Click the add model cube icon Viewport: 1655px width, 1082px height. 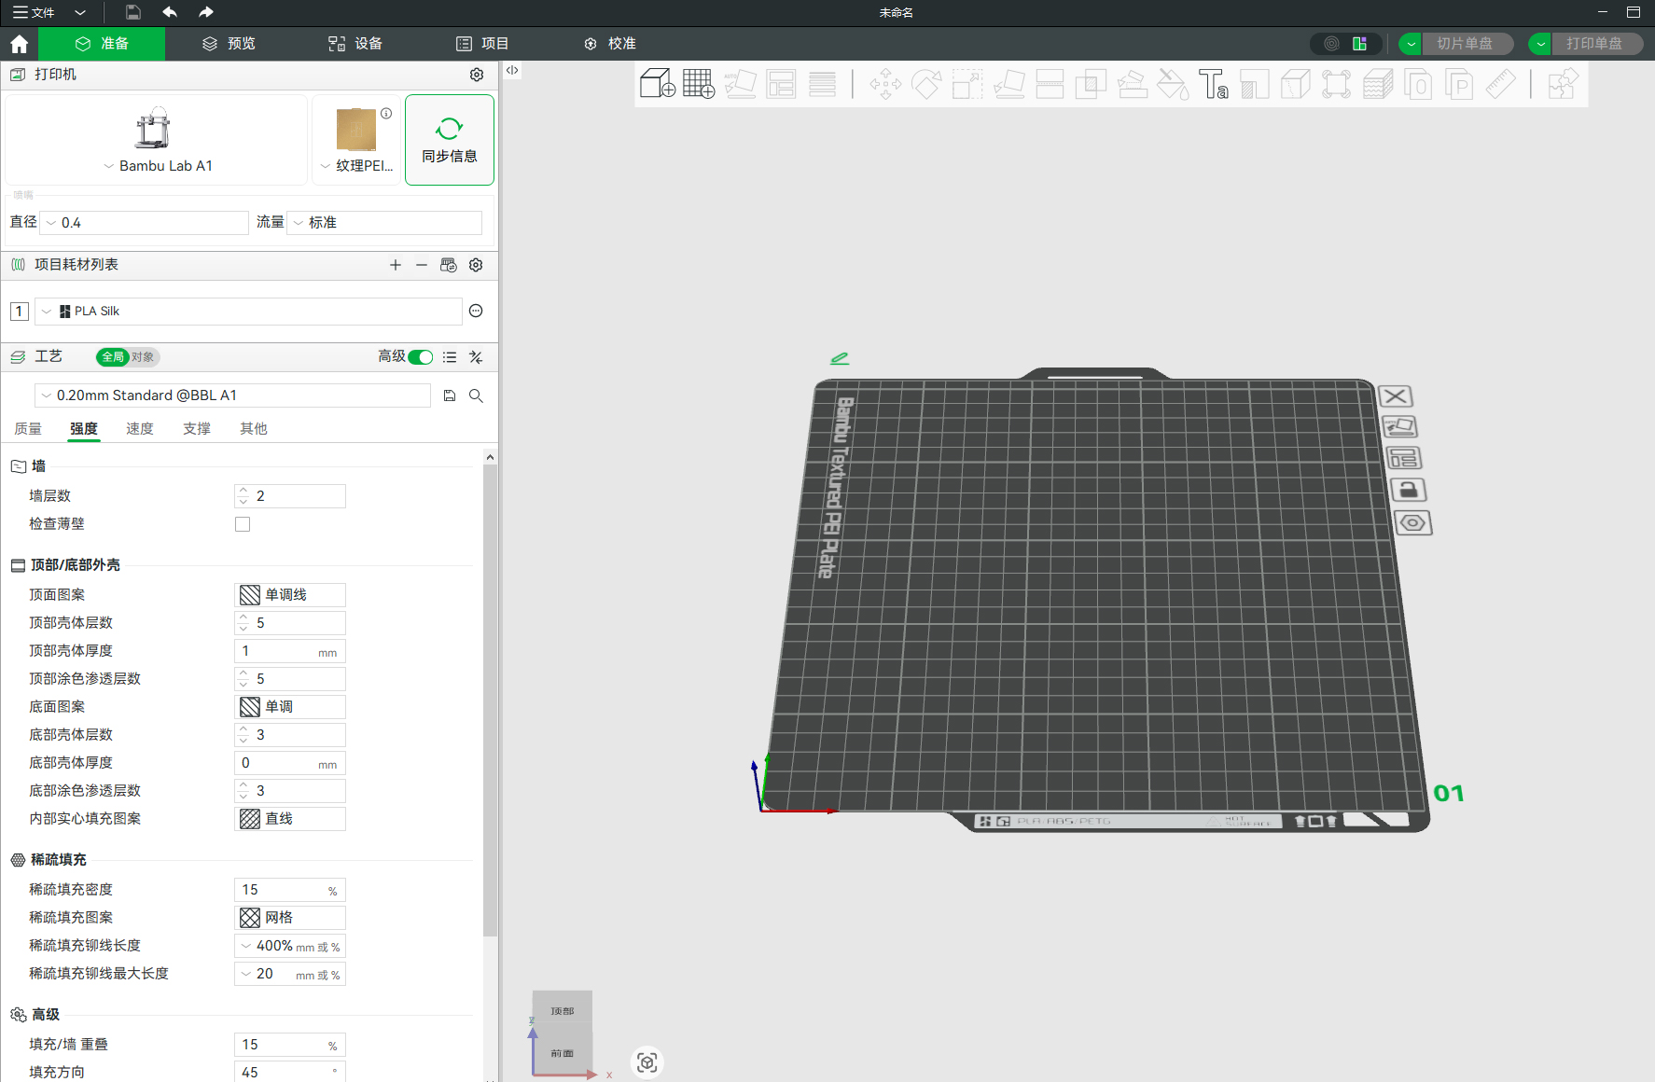click(658, 84)
